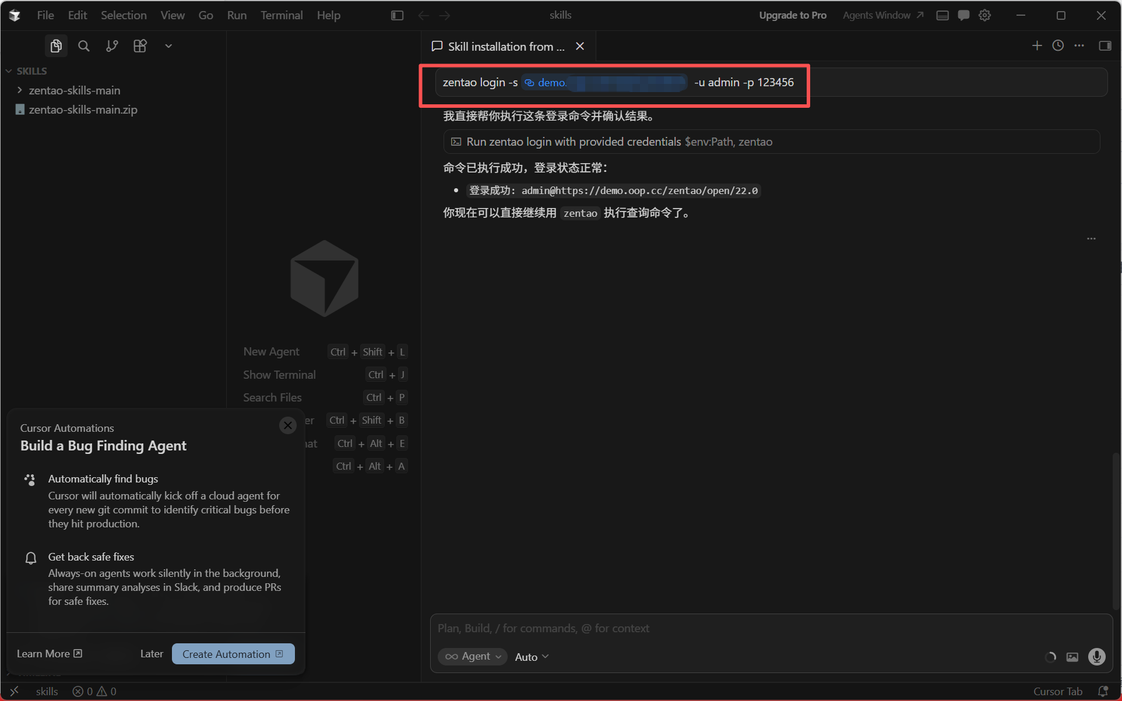Viewport: 1122px width, 701px height.
Task: Click the Create Automation button
Action: 233,654
